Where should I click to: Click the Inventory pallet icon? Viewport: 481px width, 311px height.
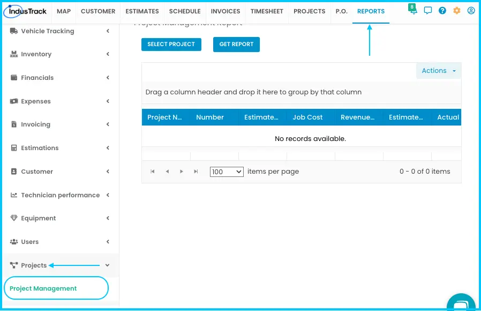click(x=14, y=54)
